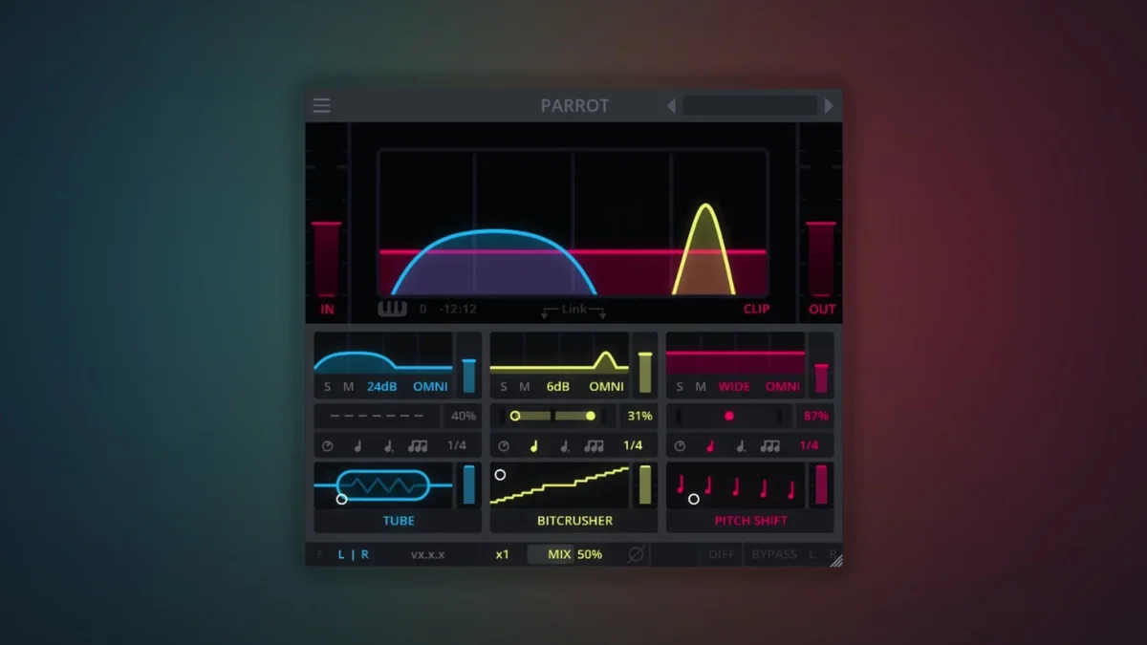Adjust the OUT level meter
The image size is (1147, 645).
tap(821, 258)
